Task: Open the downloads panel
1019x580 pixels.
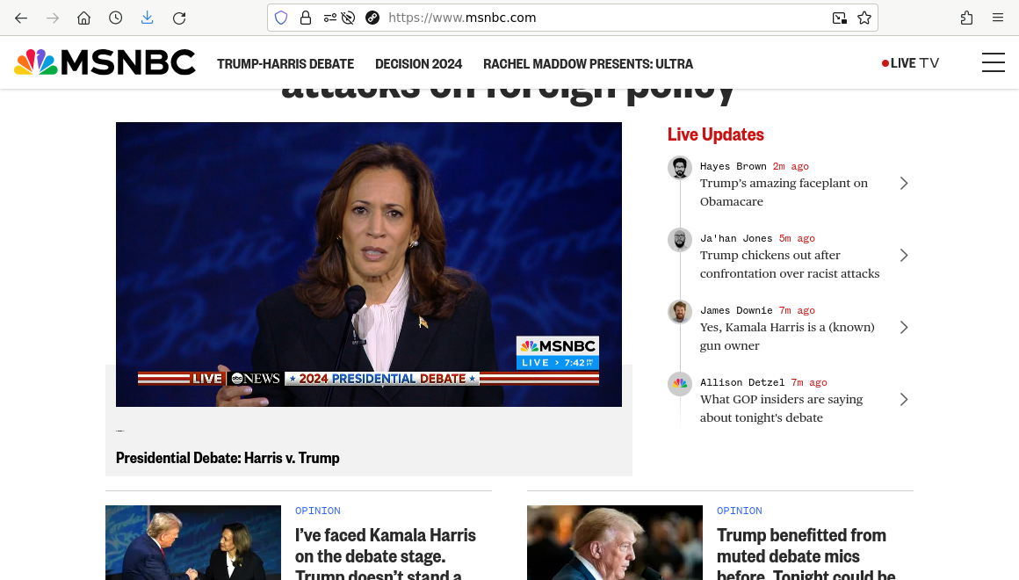Action: [x=147, y=18]
